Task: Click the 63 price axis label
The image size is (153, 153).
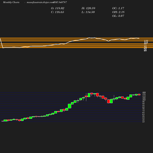Action: pos(144,114)
